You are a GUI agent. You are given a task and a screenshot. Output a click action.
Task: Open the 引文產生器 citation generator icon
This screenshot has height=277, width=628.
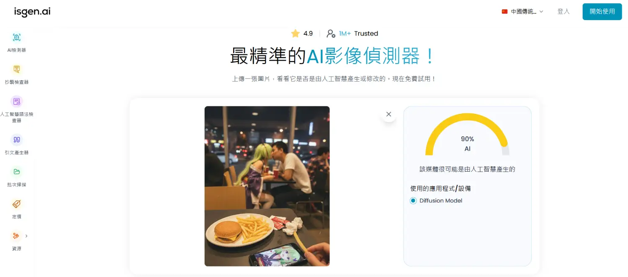coord(17,140)
